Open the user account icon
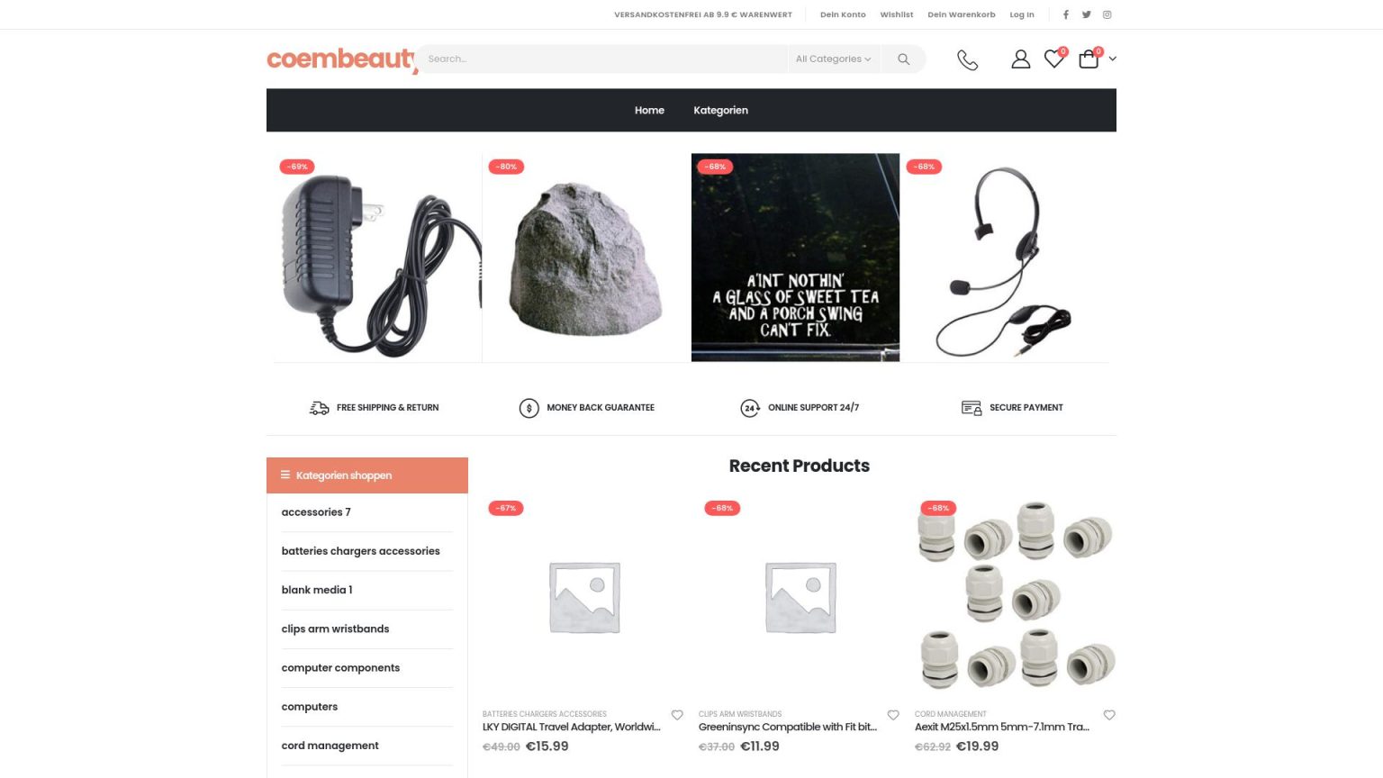Image resolution: width=1383 pixels, height=778 pixels. click(x=1020, y=59)
